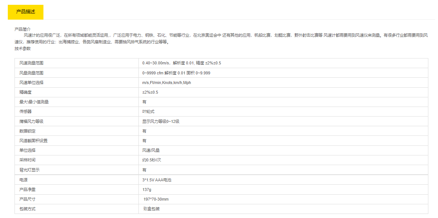Click the 精确度 row label
Image resolution: width=438 pixels, height=218 pixels.
(26, 92)
